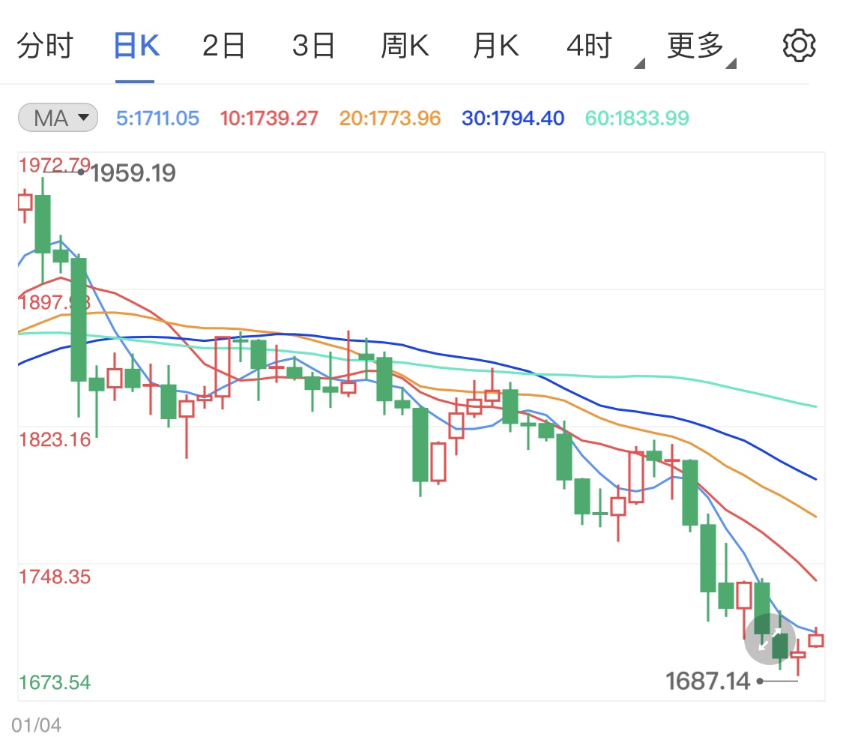Open the 月K monthly chart tab
This screenshot has width=843, height=737.
point(496,46)
